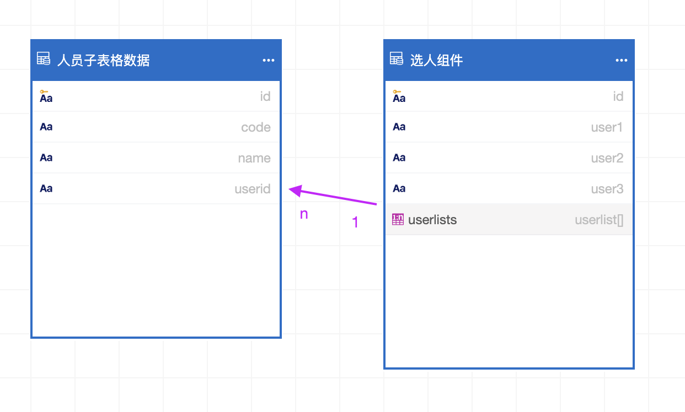The height and width of the screenshot is (412, 685).
Task: Click the table icon beside 选人组件
Action: (397, 59)
